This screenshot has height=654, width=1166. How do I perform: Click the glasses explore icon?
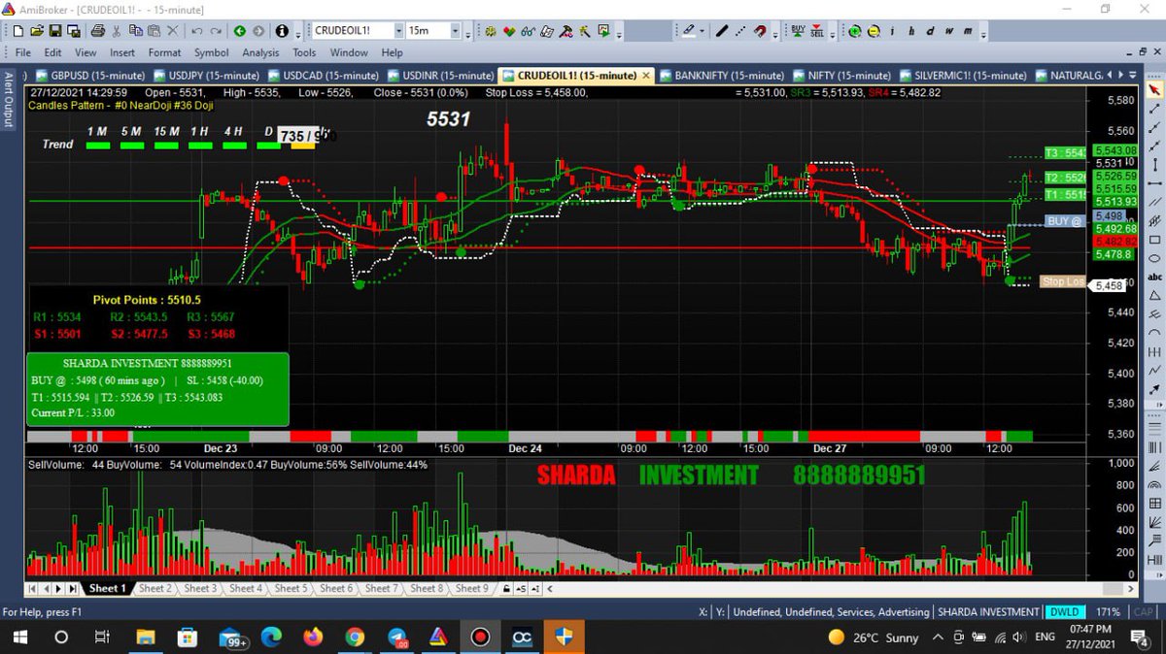click(x=528, y=31)
